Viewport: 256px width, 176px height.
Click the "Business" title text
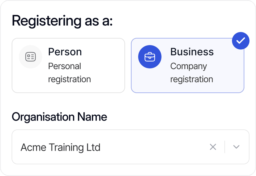[x=192, y=52]
